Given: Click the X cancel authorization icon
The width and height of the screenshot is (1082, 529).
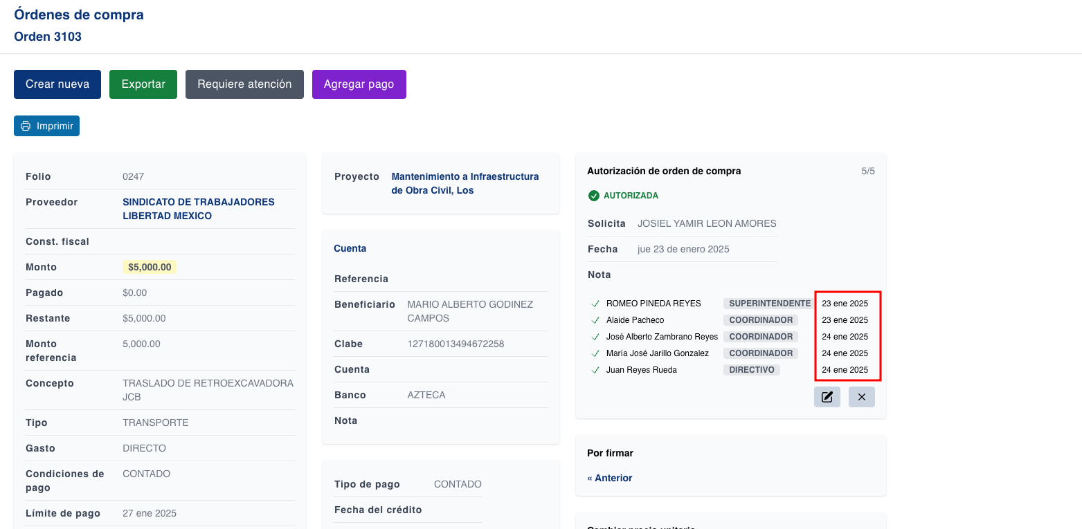Looking at the screenshot, I should click(x=861, y=397).
